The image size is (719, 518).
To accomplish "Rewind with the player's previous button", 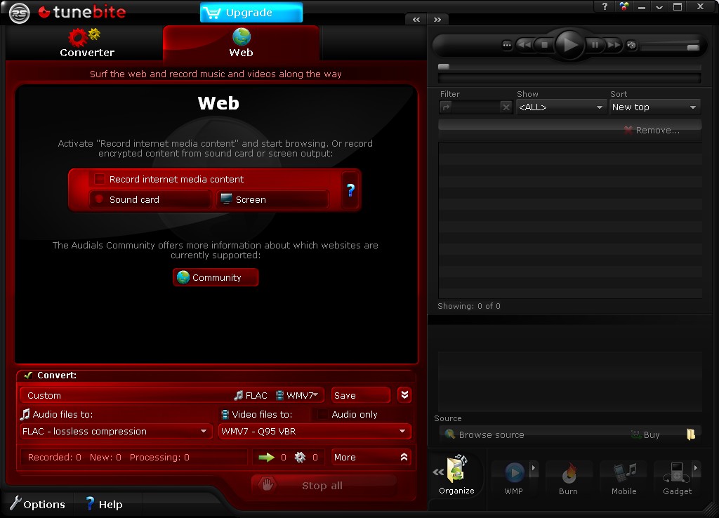I will (525, 45).
